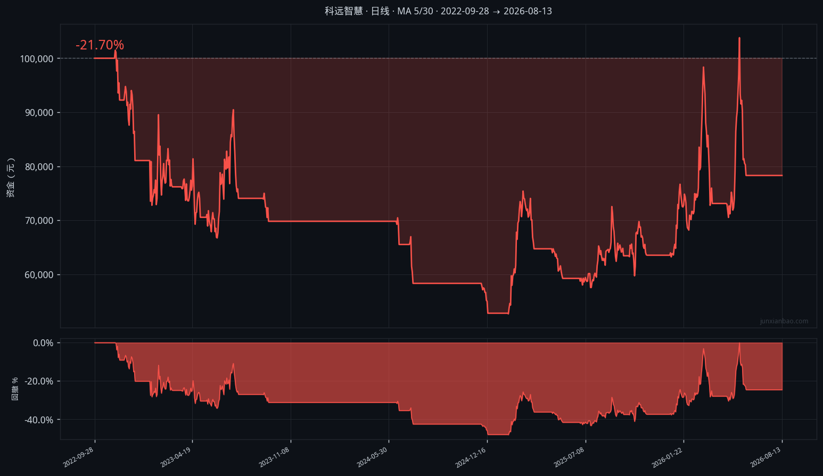The image size is (823, 476).
Task: Select the 100,000 y-axis label
Action: (x=37, y=59)
